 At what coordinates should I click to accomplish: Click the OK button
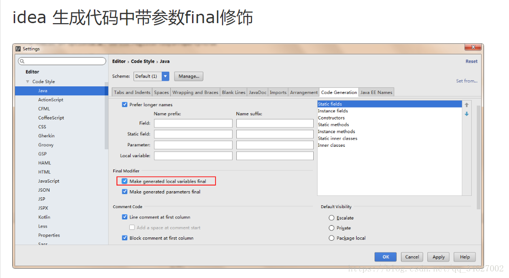pyautogui.click(x=386, y=257)
